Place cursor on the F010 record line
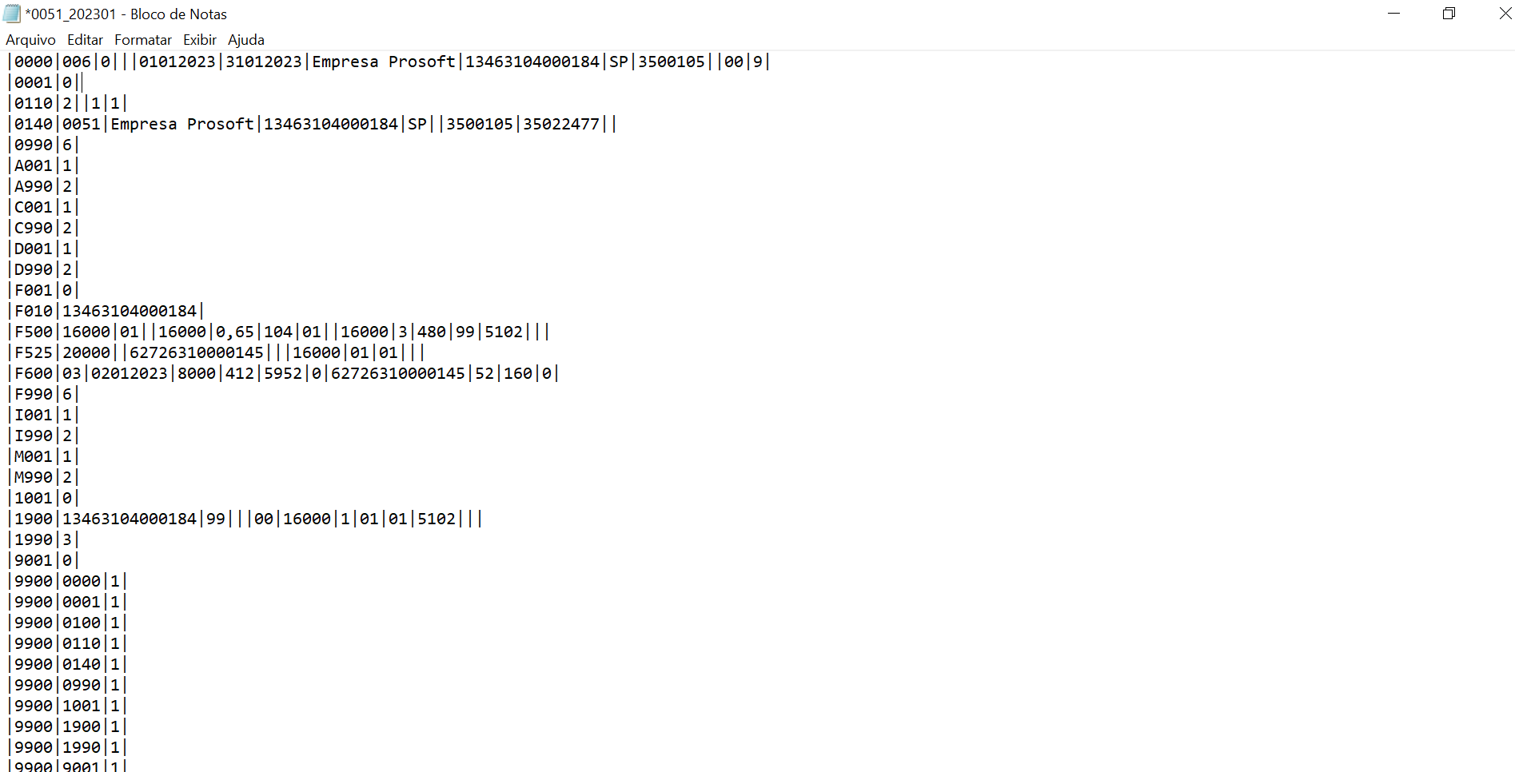The width and height of the screenshot is (1515, 772). pyautogui.click(x=108, y=312)
